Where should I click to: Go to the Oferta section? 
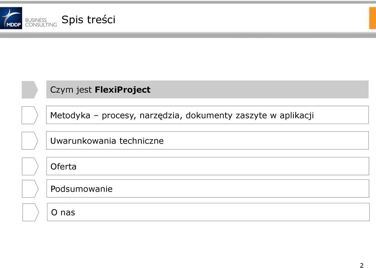208,166
